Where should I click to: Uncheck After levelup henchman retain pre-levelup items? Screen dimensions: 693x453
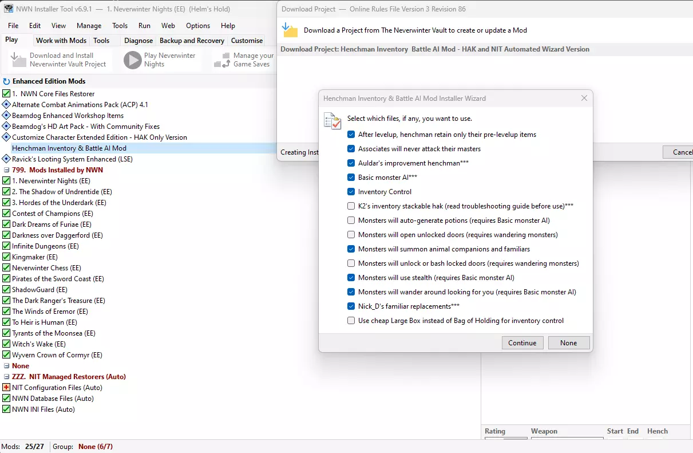coord(351,135)
